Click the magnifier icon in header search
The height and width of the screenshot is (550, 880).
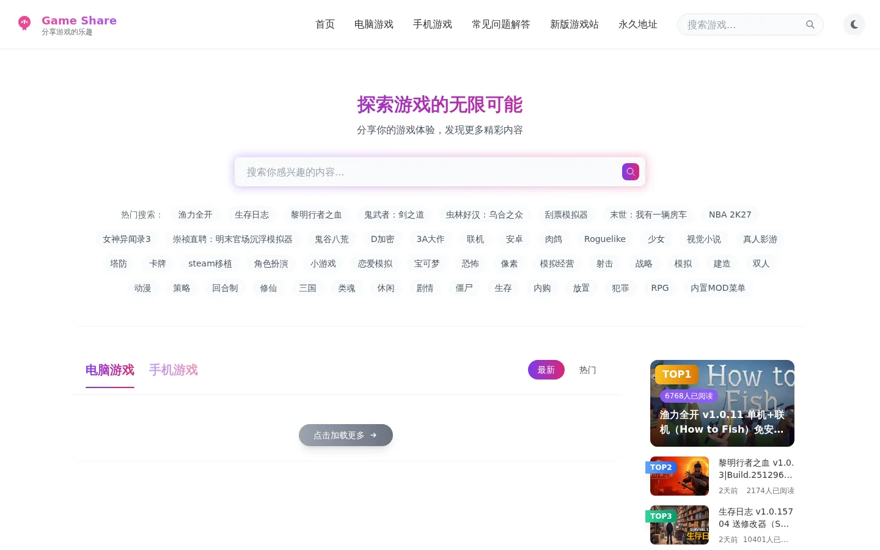810,24
